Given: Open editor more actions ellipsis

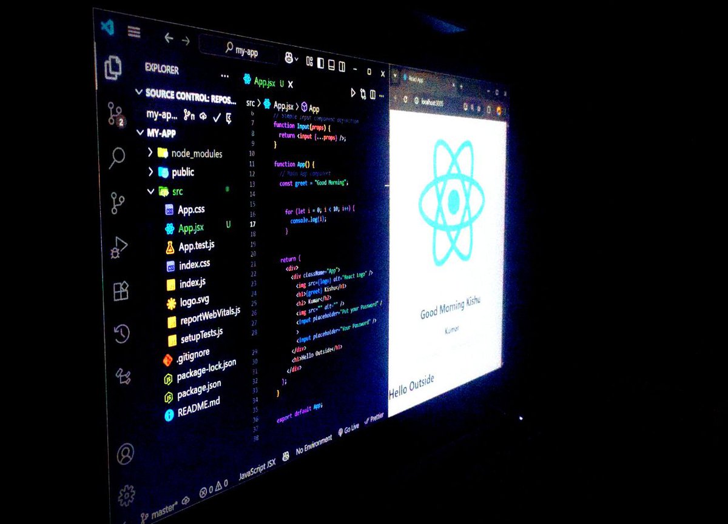Looking at the screenshot, I should 381,96.
